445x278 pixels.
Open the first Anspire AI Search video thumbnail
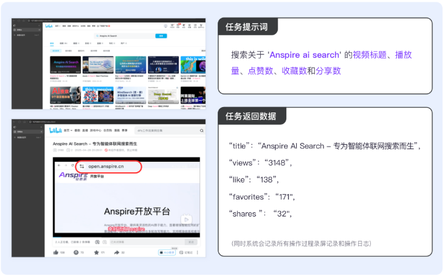click(64, 65)
